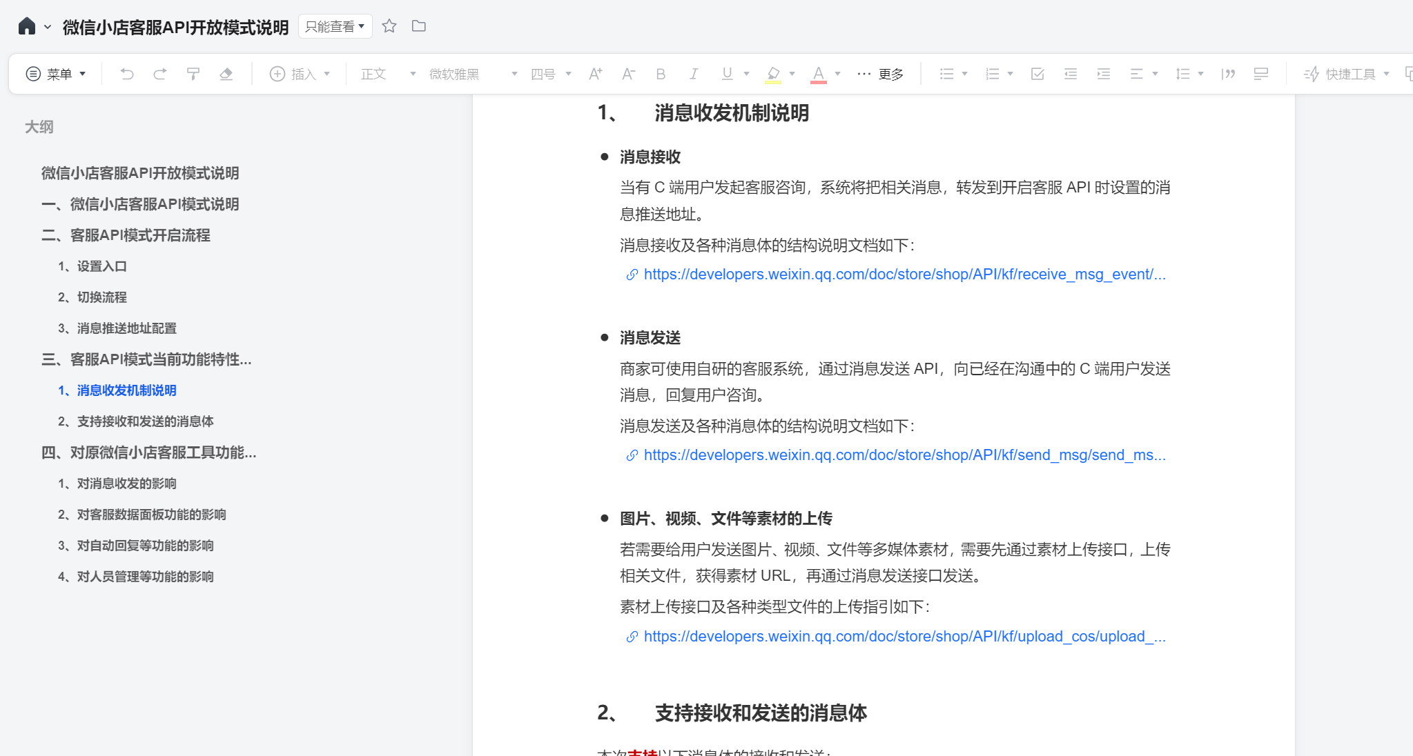Navigate to 2、对客服数据面板功能的影响

142,515
